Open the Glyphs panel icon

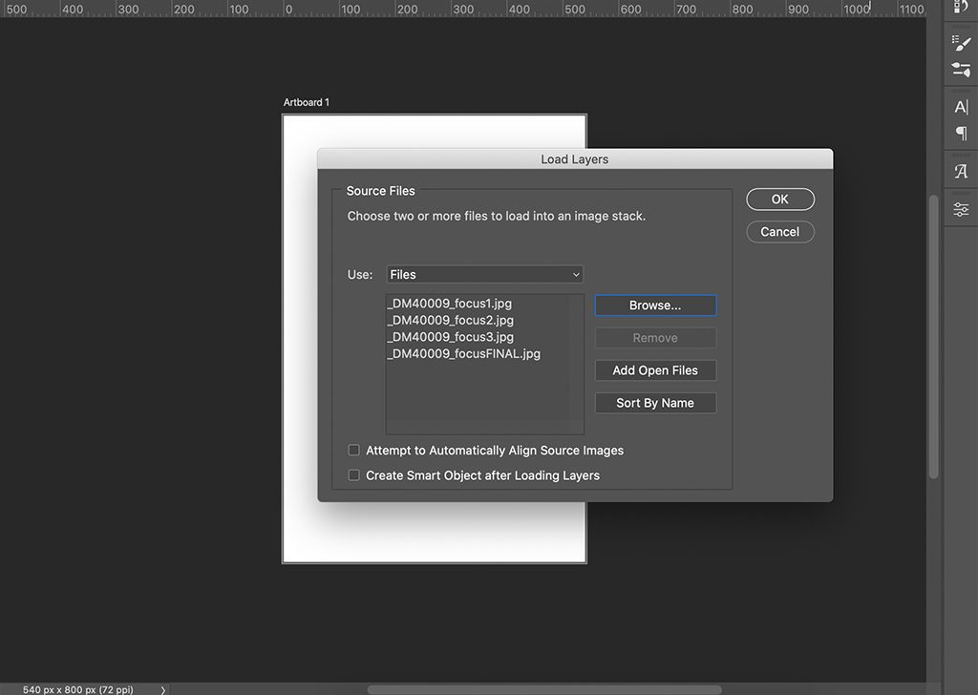961,172
